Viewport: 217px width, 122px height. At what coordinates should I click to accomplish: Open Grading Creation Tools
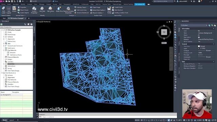[120, 13]
